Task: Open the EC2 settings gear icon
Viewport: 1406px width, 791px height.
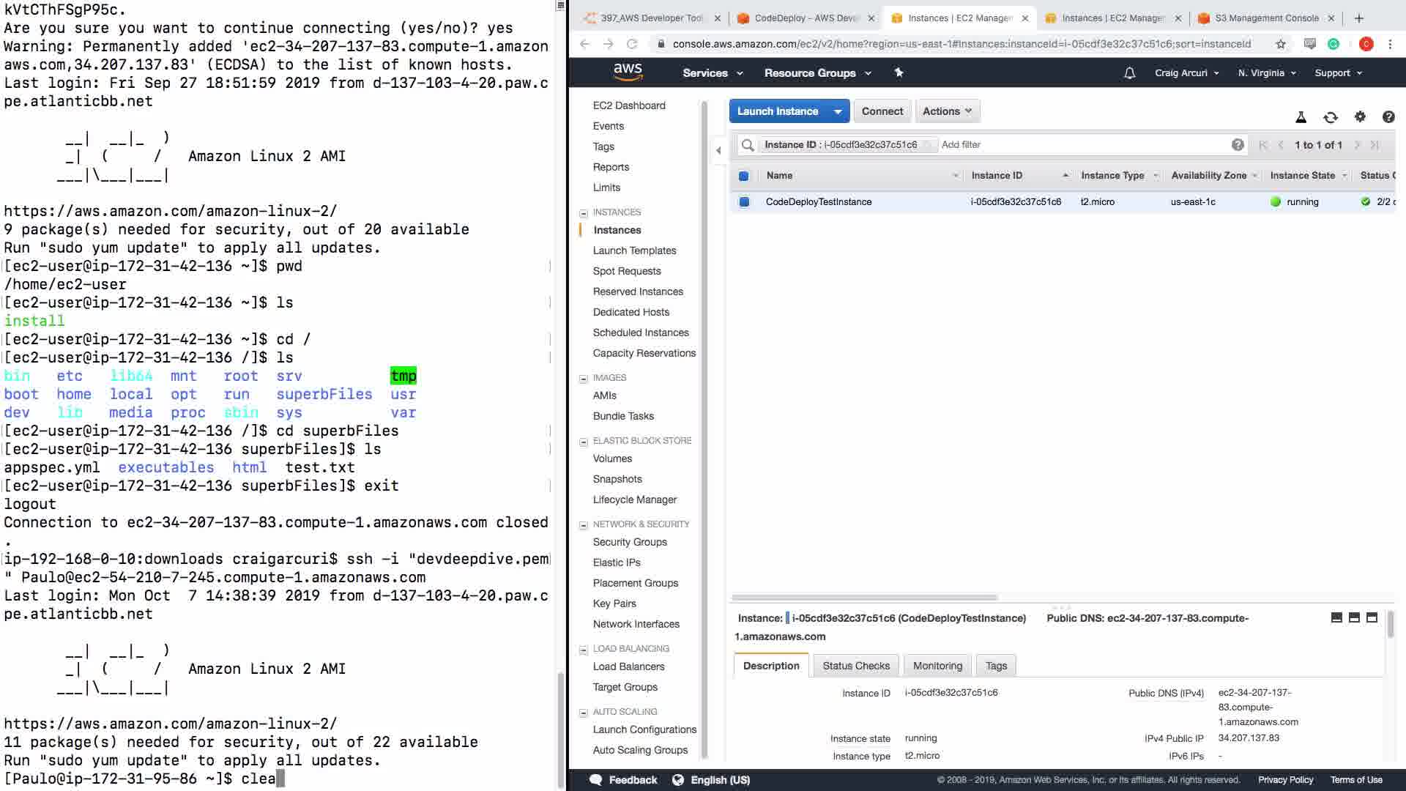Action: click(1360, 116)
